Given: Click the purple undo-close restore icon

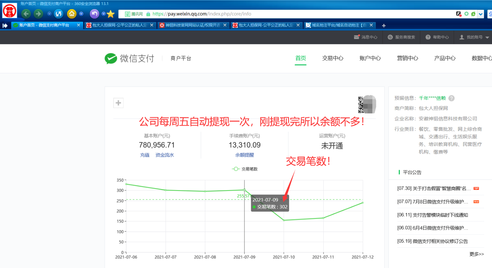Looking at the screenshot, I should point(94,14).
